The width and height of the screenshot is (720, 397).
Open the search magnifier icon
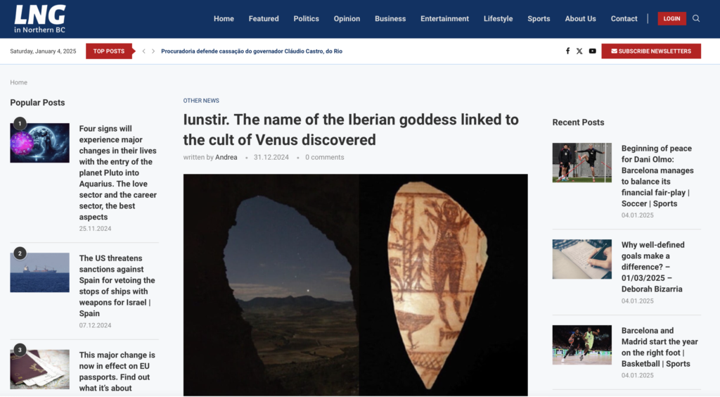696,18
